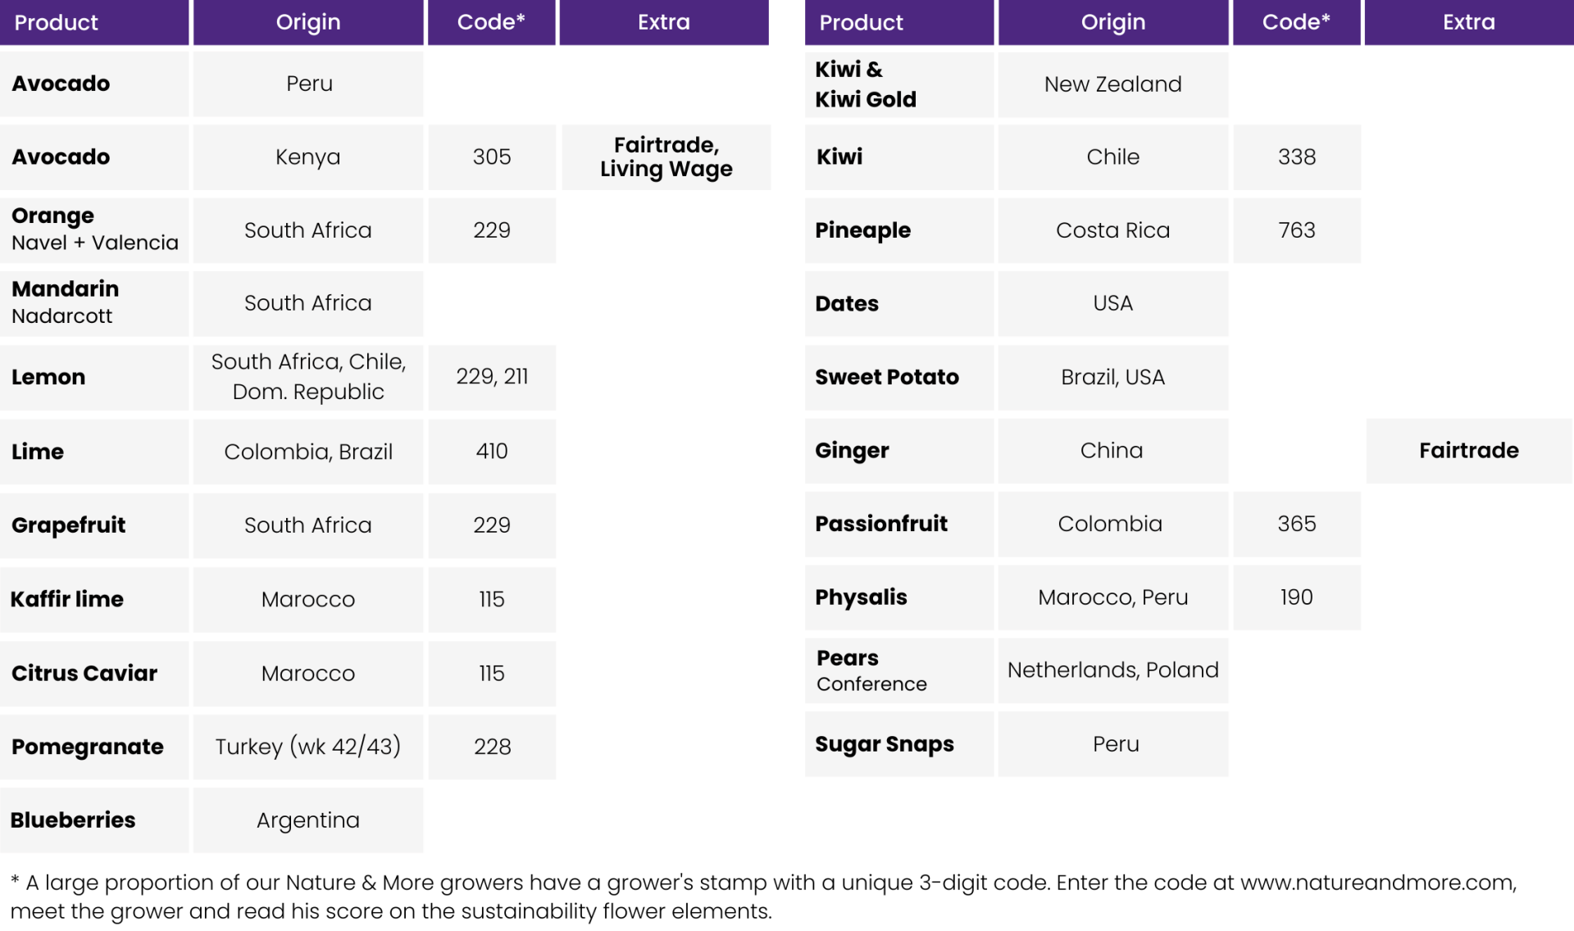Select the Orange Navel + Valencia product cell

tap(94, 230)
